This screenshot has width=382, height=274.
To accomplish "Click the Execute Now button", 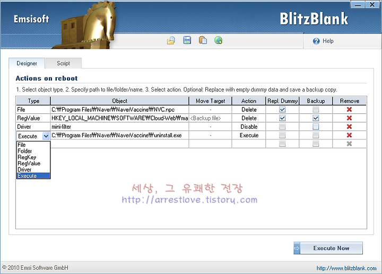I will coord(328,248).
